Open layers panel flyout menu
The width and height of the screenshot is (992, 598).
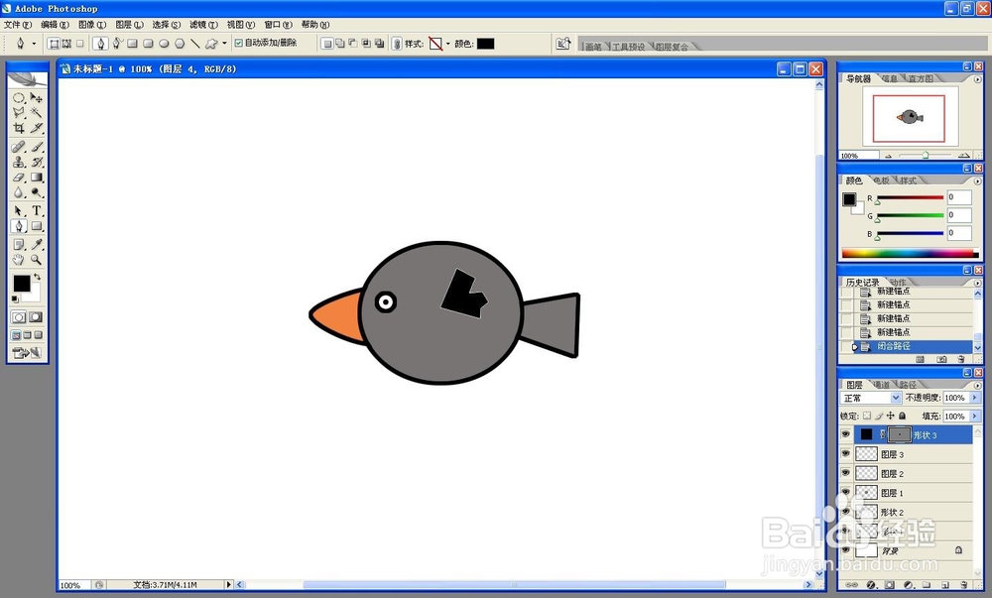click(977, 385)
